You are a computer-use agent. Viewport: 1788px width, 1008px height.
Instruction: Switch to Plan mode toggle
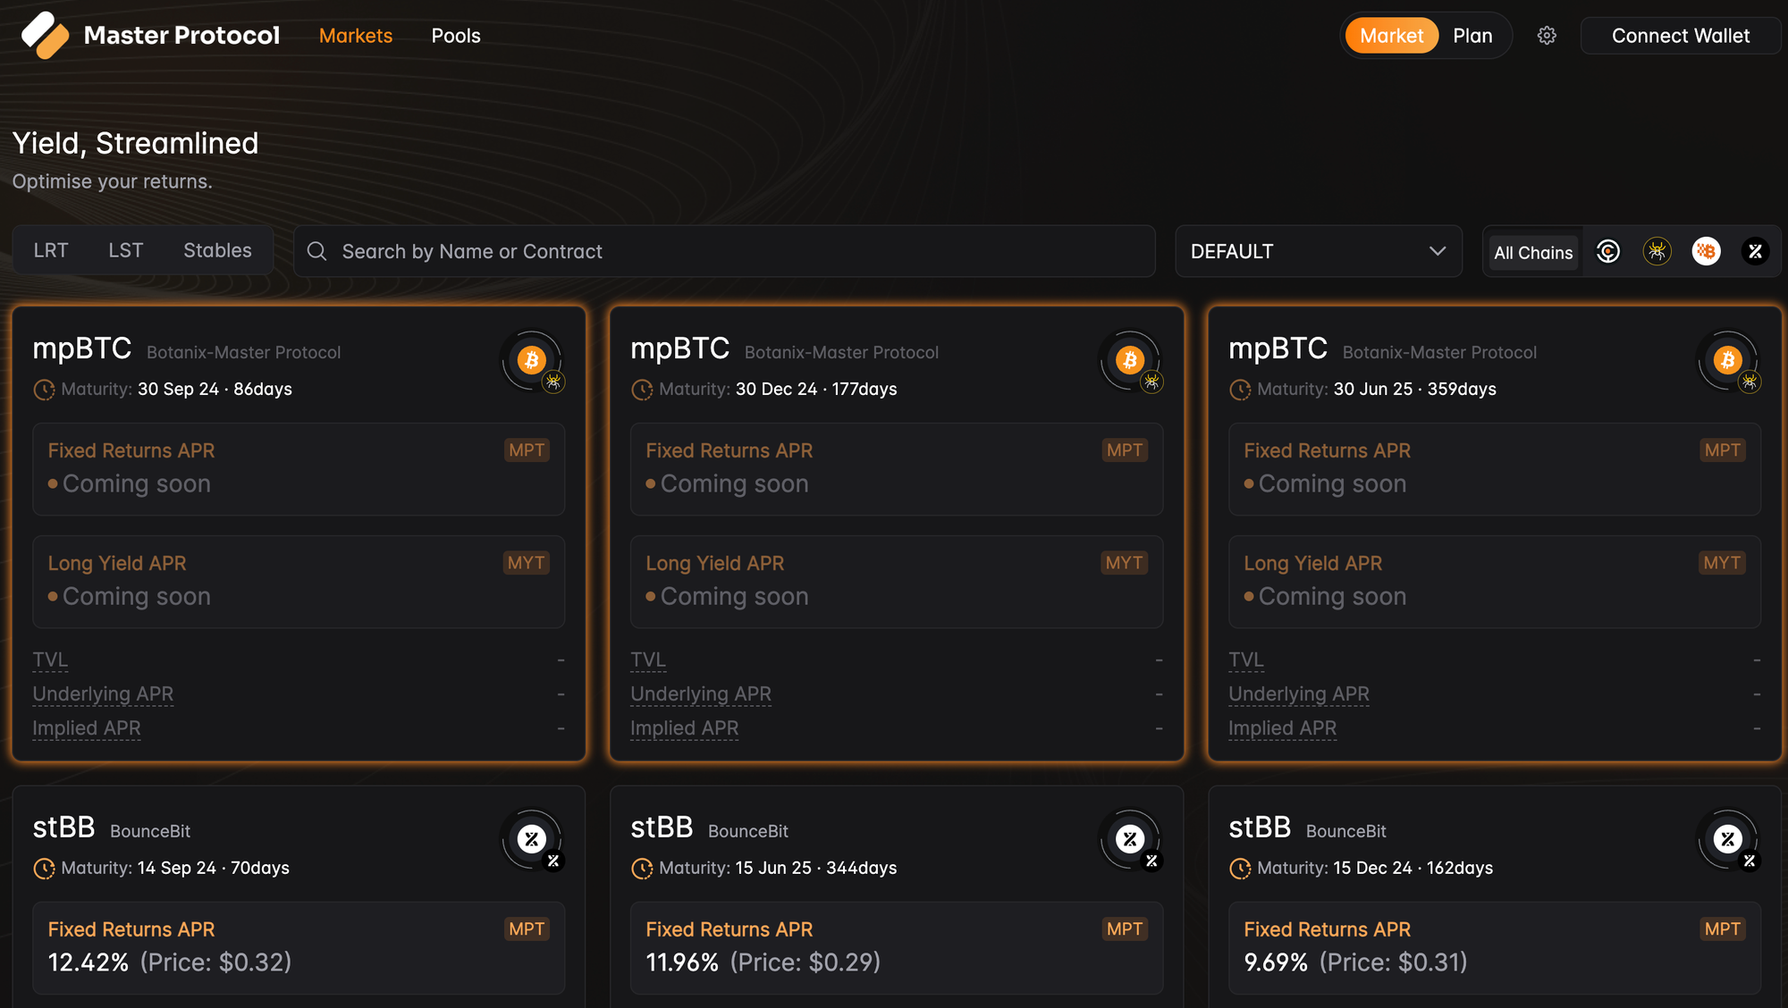tap(1472, 36)
